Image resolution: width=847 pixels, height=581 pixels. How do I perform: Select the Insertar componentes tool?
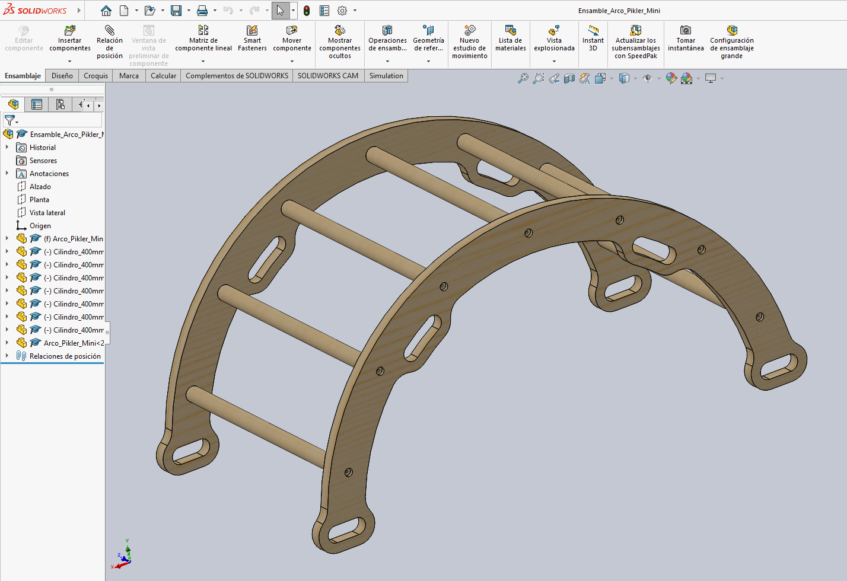[x=69, y=40]
